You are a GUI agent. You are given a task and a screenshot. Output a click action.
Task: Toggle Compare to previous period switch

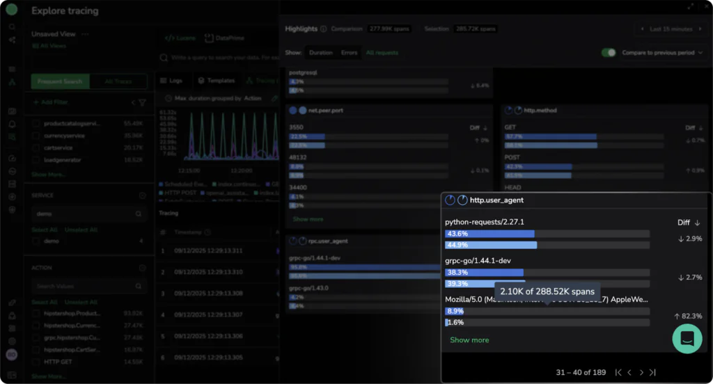point(609,53)
